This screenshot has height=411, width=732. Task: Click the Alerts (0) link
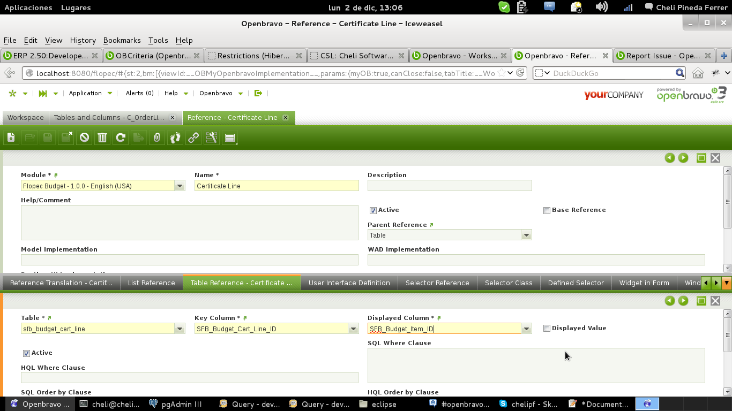tap(139, 93)
